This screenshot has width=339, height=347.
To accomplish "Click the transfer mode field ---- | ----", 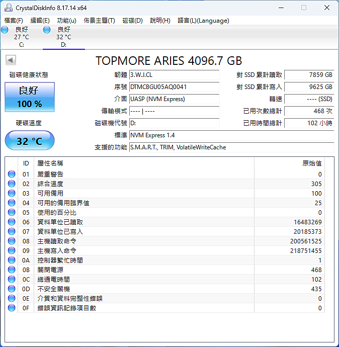I will coord(175,111).
